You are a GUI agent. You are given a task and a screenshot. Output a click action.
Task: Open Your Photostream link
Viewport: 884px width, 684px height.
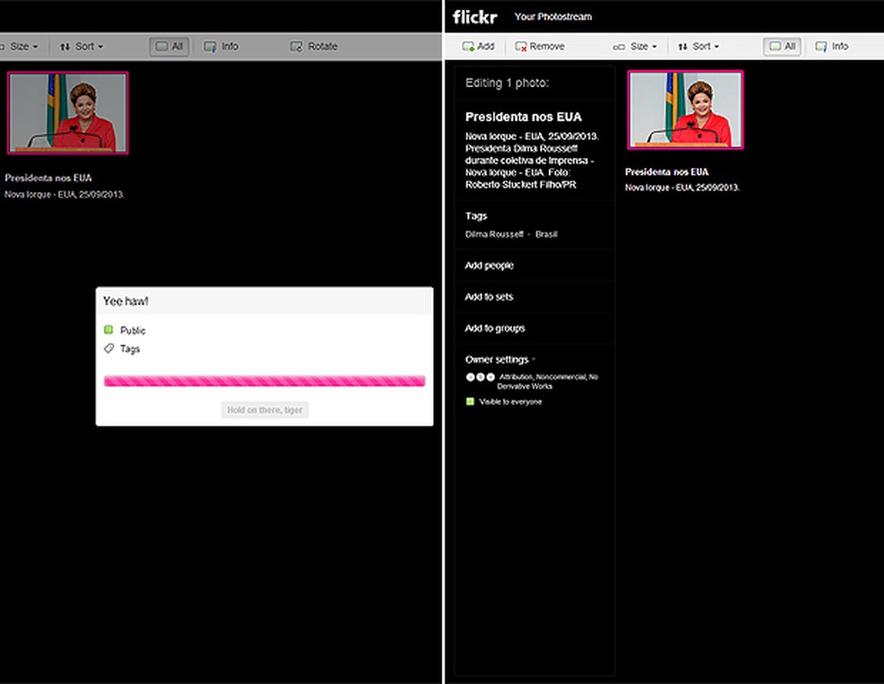(553, 17)
